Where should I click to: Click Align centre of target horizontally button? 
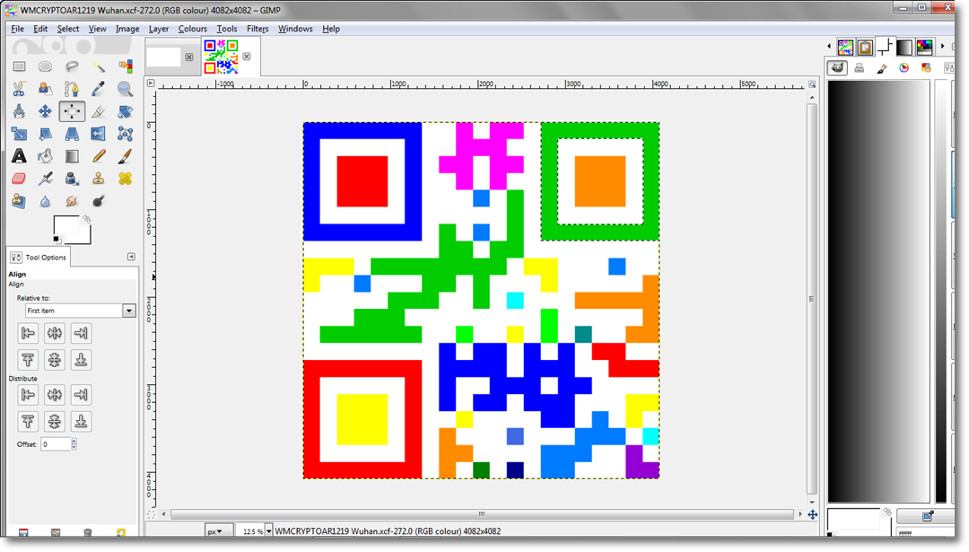pos(55,333)
